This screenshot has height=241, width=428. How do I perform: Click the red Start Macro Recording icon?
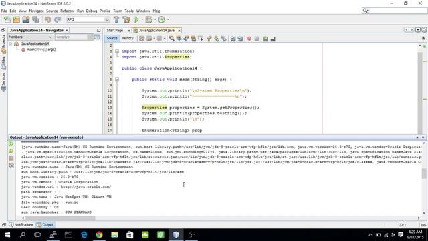[249, 39]
